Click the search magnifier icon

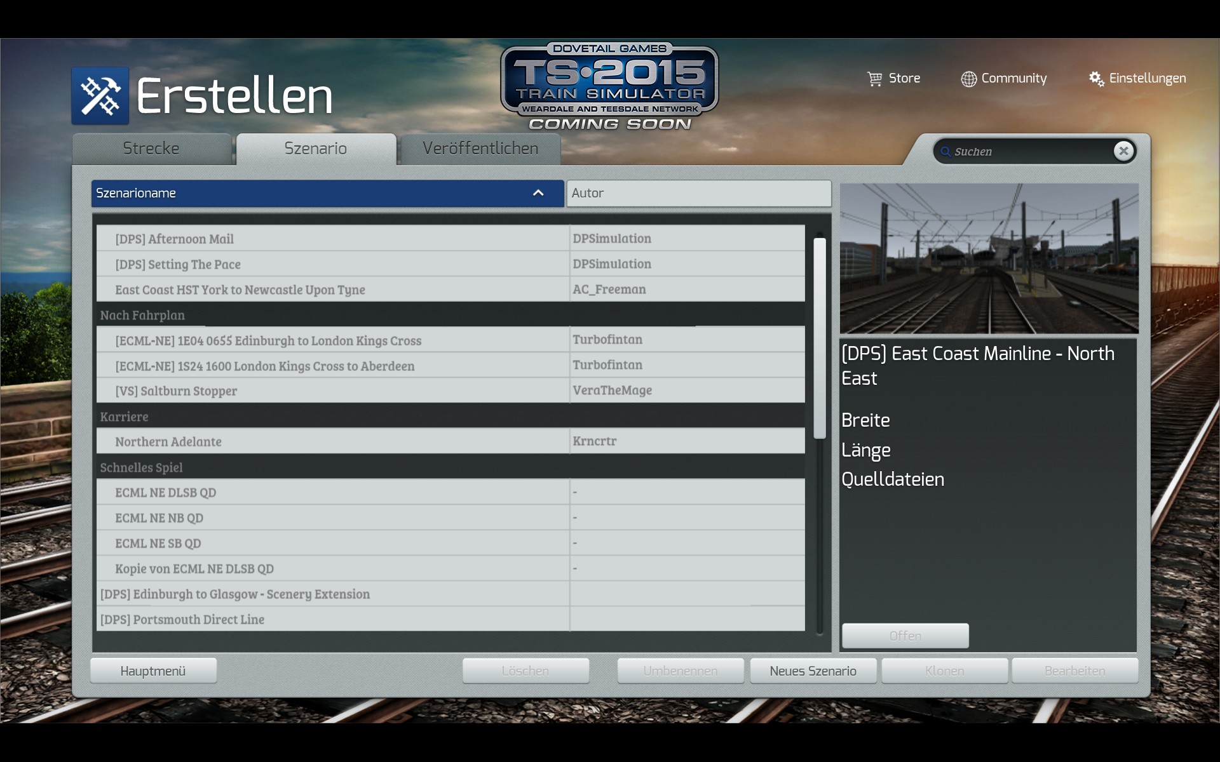(x=945, y=152)
